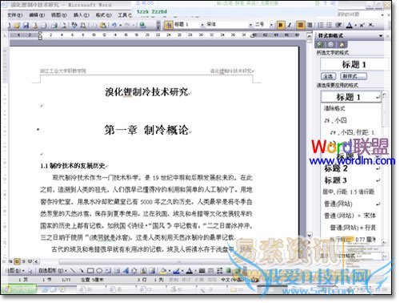This screenshot has height=303, width=400.
Task: Open the font color dropdown arrow
Action: click(x=355, y=25)
